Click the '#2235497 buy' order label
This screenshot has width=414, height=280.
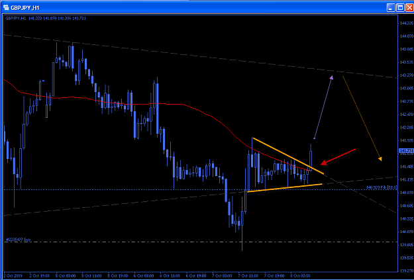click(19, 240)
